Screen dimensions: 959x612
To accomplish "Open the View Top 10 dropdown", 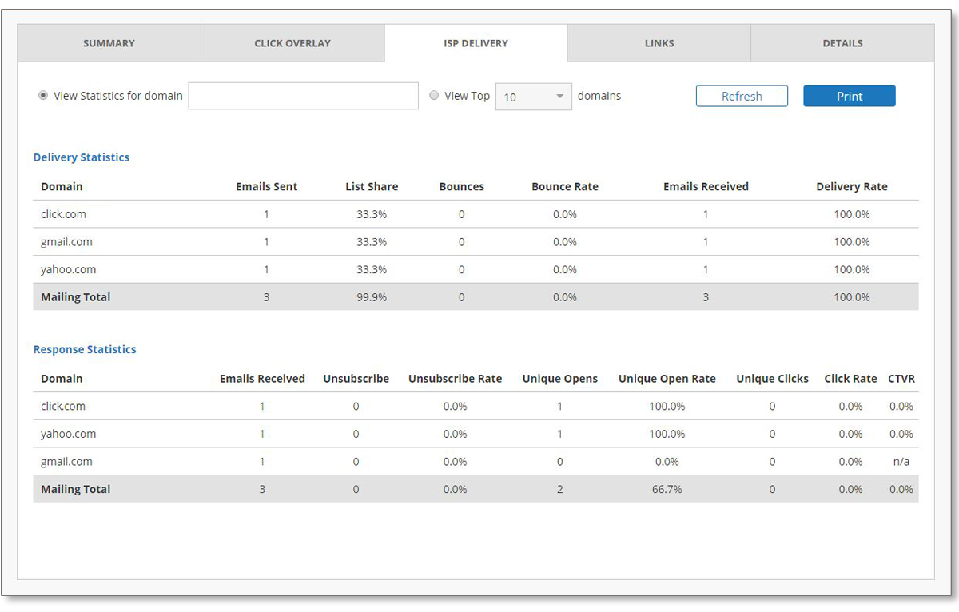I will (534, 97).
